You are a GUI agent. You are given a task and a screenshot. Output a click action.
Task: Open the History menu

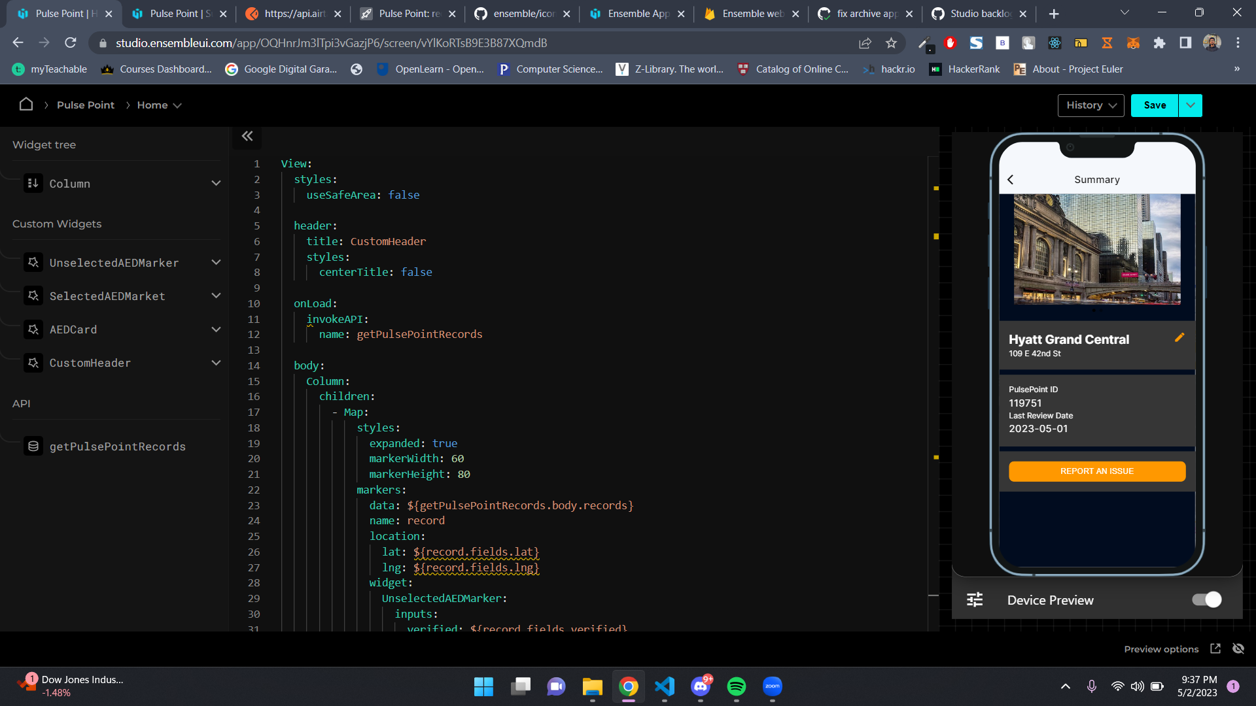(1090, 105)
